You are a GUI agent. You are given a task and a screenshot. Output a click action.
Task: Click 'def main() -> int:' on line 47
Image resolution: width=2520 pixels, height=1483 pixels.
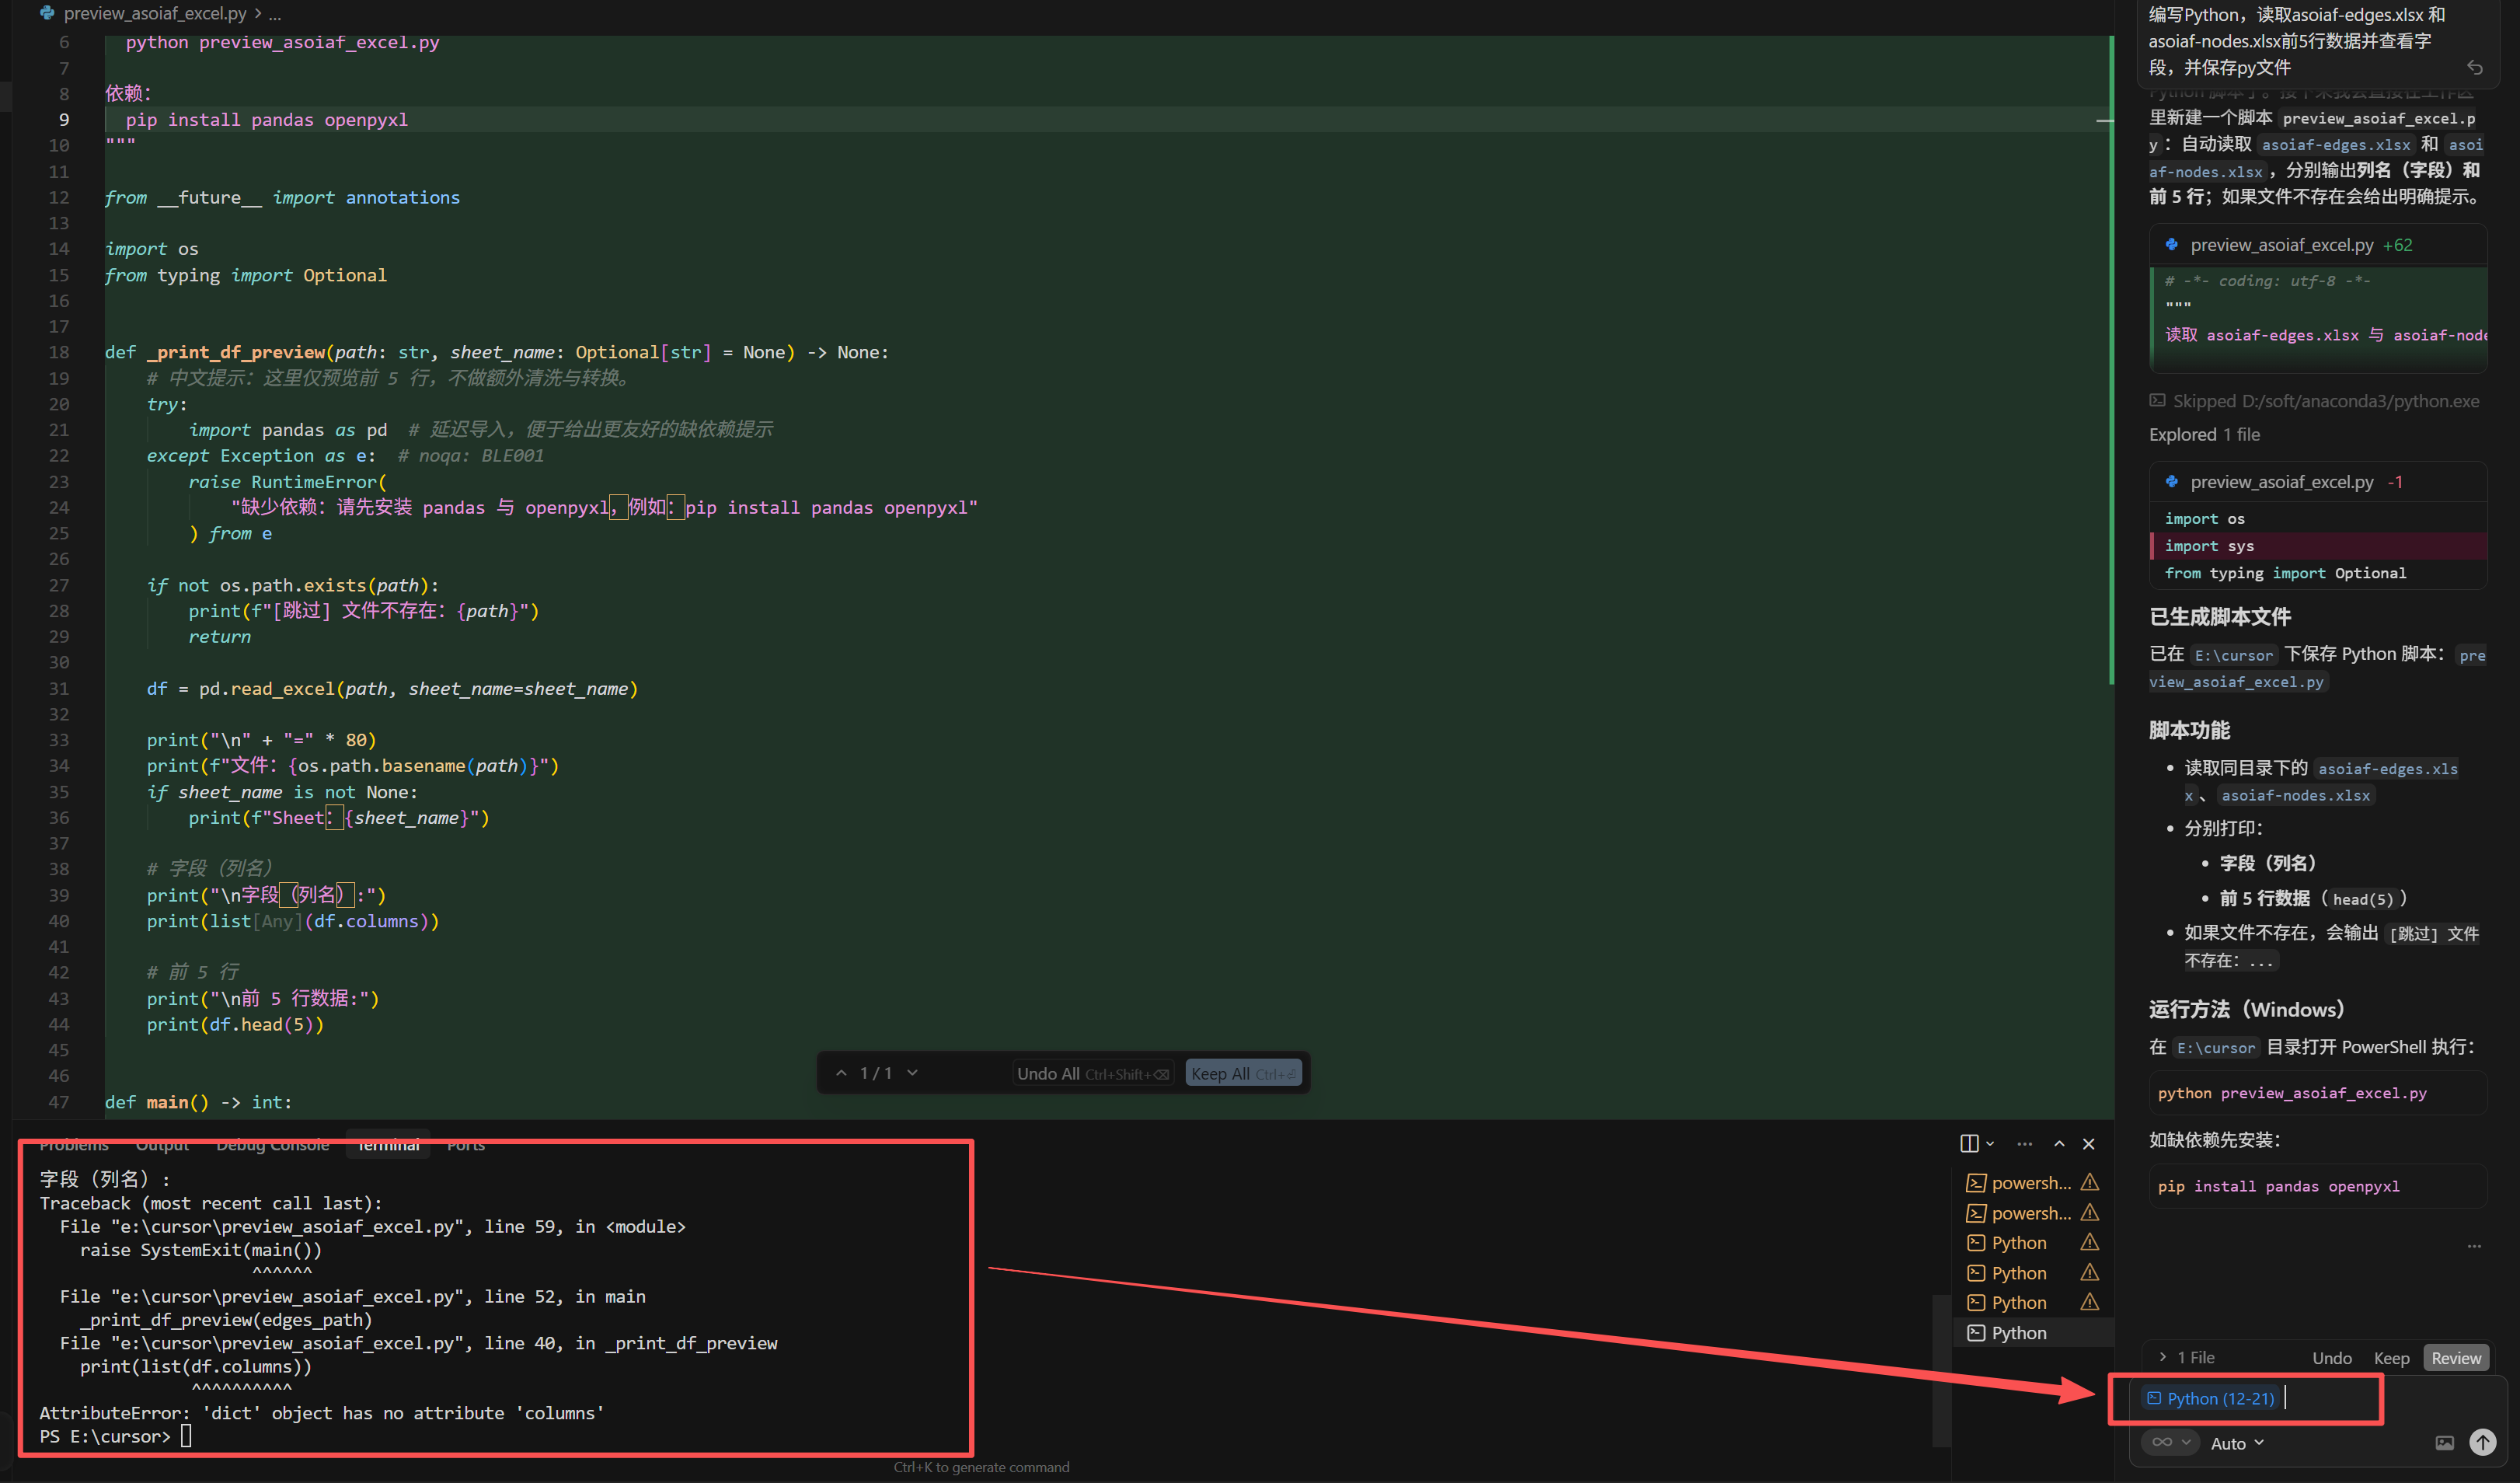[199, 1102]
